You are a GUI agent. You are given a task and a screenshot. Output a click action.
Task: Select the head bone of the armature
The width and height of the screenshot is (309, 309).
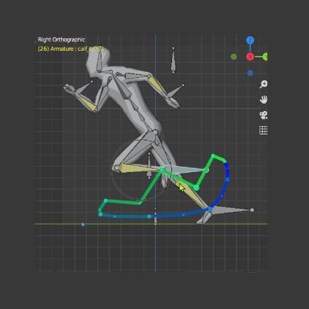(x=99, y=60)
